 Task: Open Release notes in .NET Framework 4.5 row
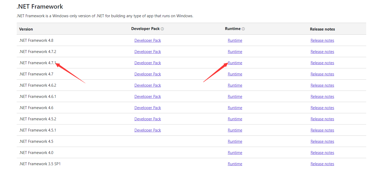point(322,141)
